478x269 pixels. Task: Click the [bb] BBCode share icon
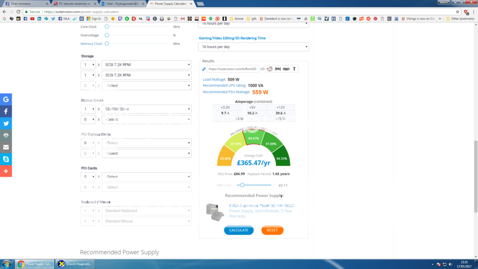coord(278,69)
